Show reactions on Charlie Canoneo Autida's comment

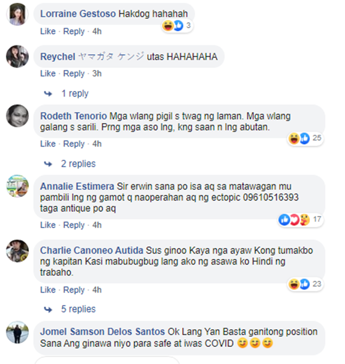click(305, 284)
